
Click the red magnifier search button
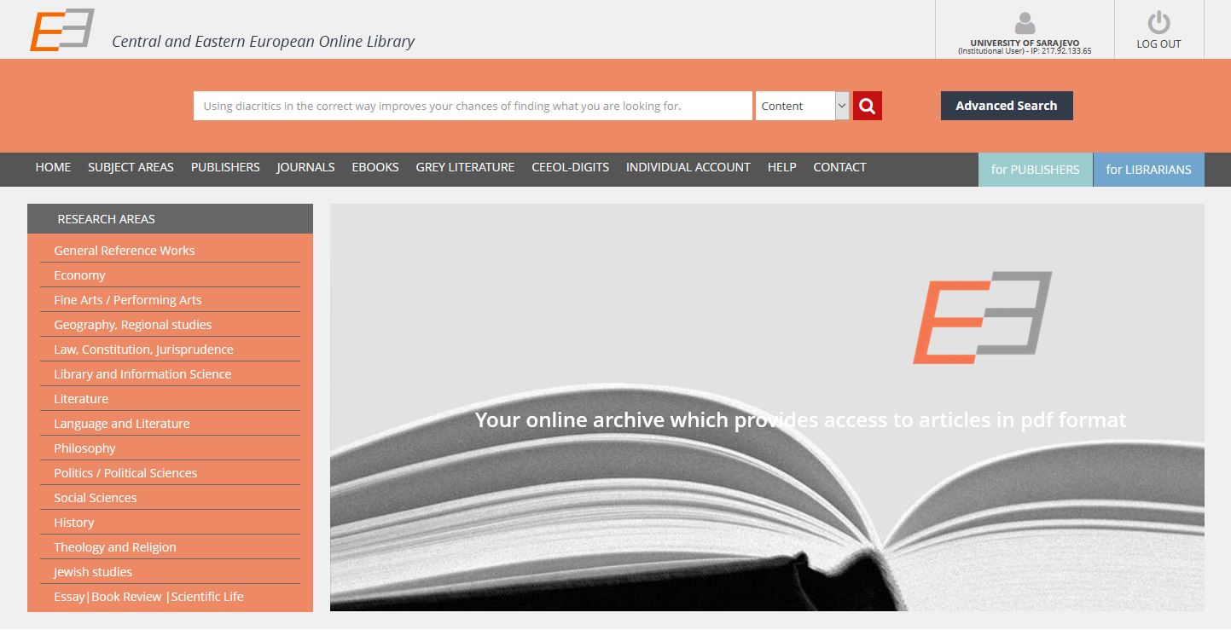[x=867, y=106]
